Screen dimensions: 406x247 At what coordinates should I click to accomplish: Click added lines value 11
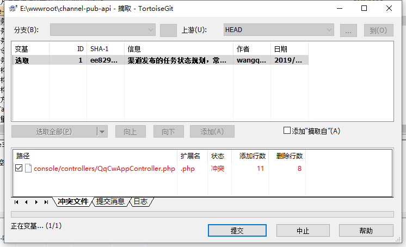pyautogui.click(x=261, y=169)
